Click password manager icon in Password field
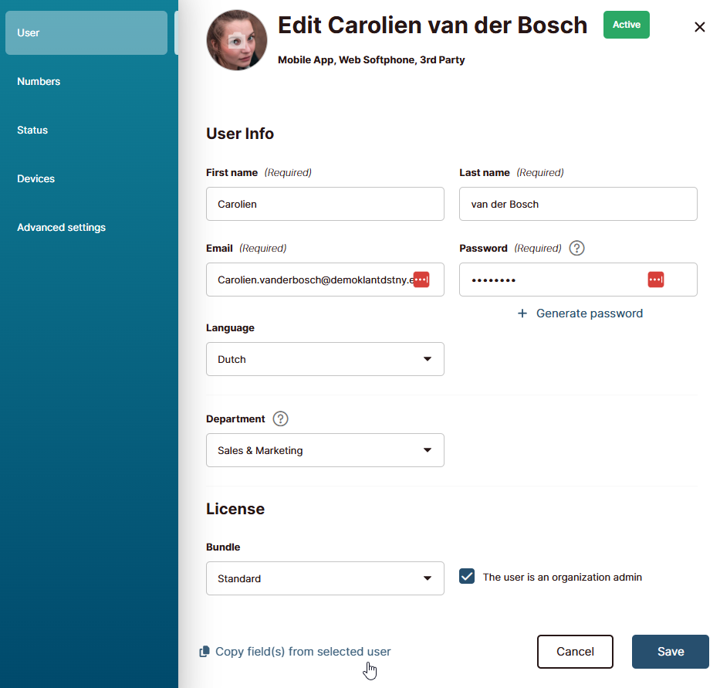 point(655,280)
